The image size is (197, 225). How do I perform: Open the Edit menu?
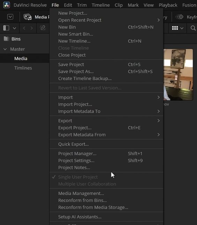[68, 5]
